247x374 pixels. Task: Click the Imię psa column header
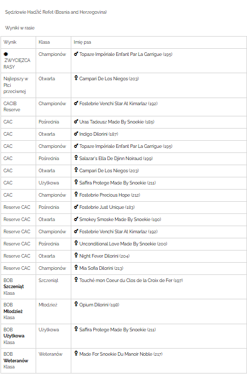coord(83,42)
